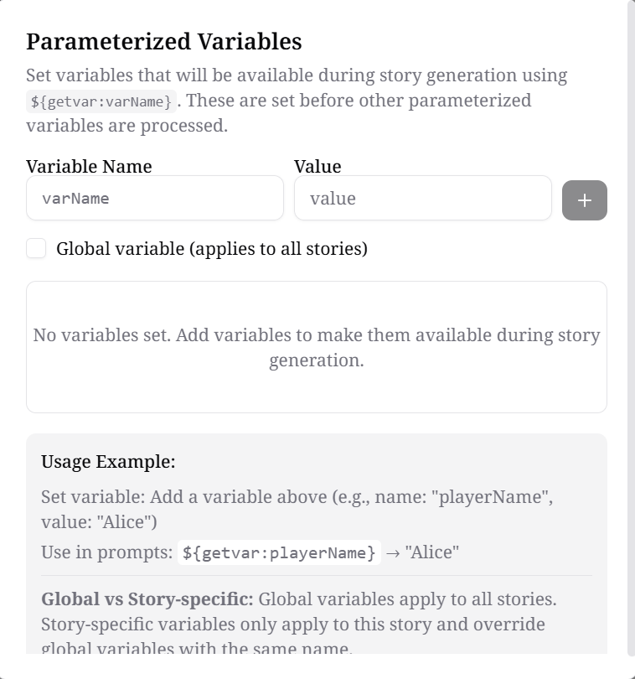
Task: Click the "Usage Example:" heading
Action: click(x=108, y=462)
